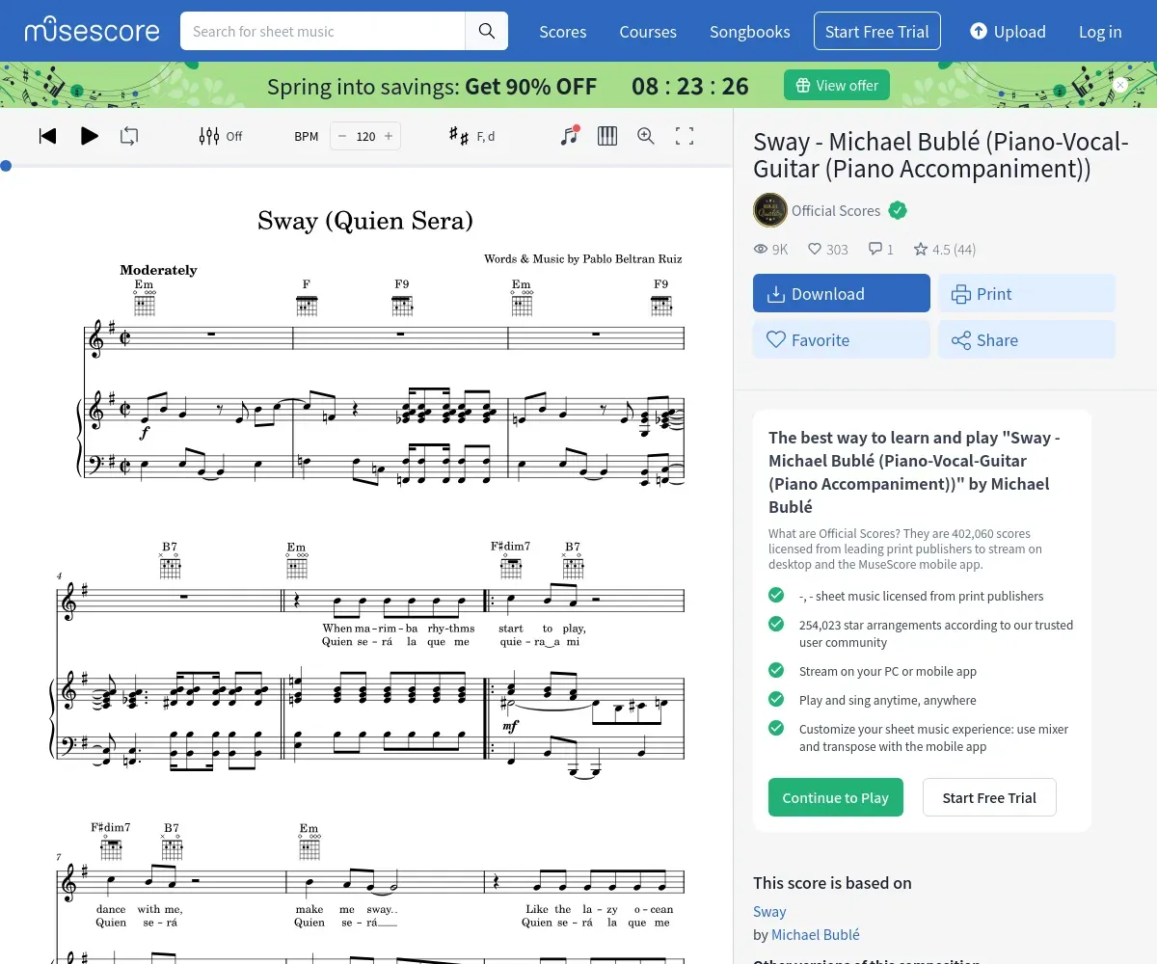The width and height of the screenshot is (1157, 964).
Task: Open the Scores menu
Action: [563, 32]
